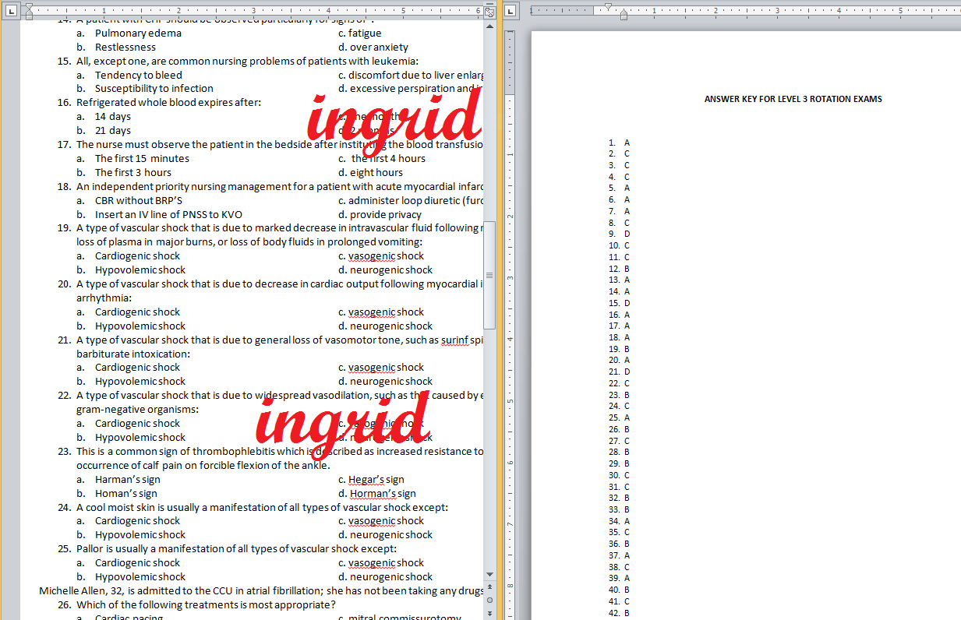This screenshot has width=961, height=620.
Task: Click option 'Tendency to bleed'
Action: click(x=139, y=75)
